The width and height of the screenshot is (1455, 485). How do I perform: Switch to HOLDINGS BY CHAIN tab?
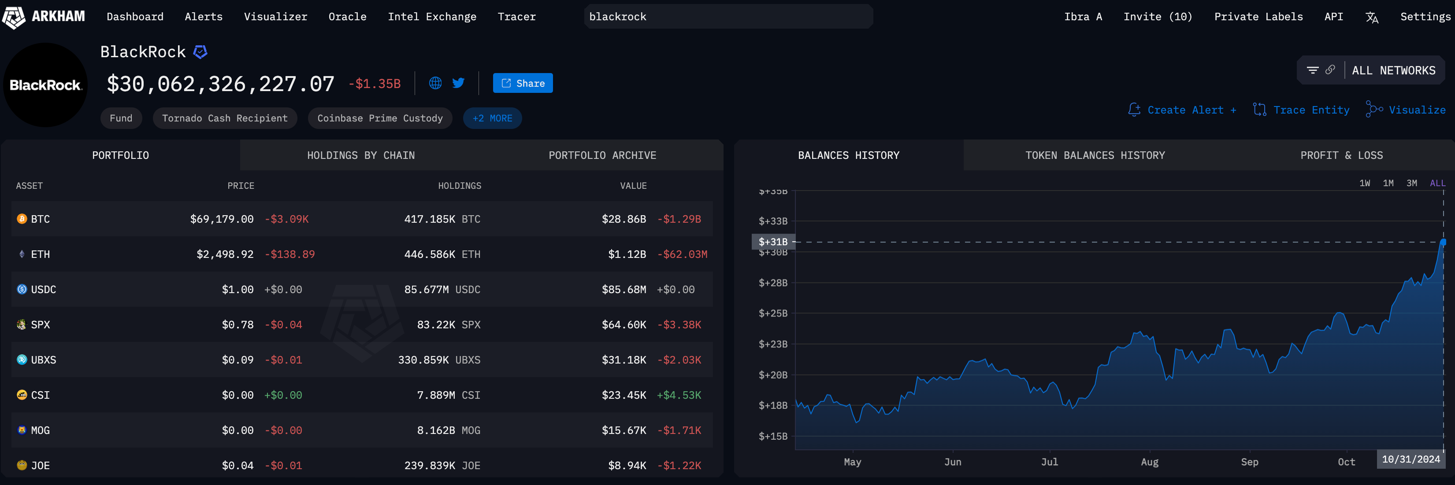[x=360, y=155]
